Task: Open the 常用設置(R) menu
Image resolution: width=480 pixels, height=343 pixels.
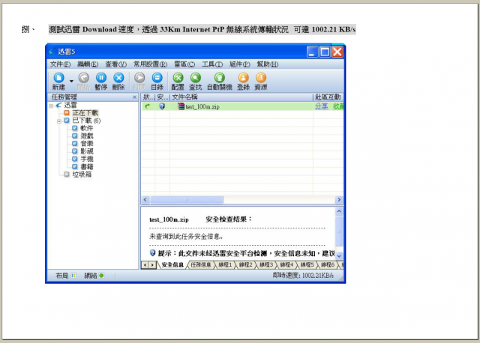Action: click(150, 64)
